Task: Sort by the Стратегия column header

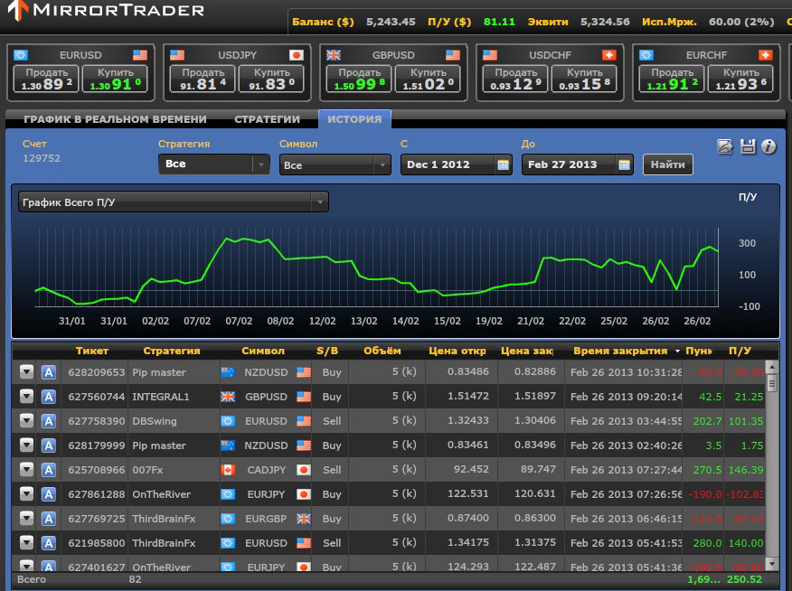Action: (x=172, y=351)
